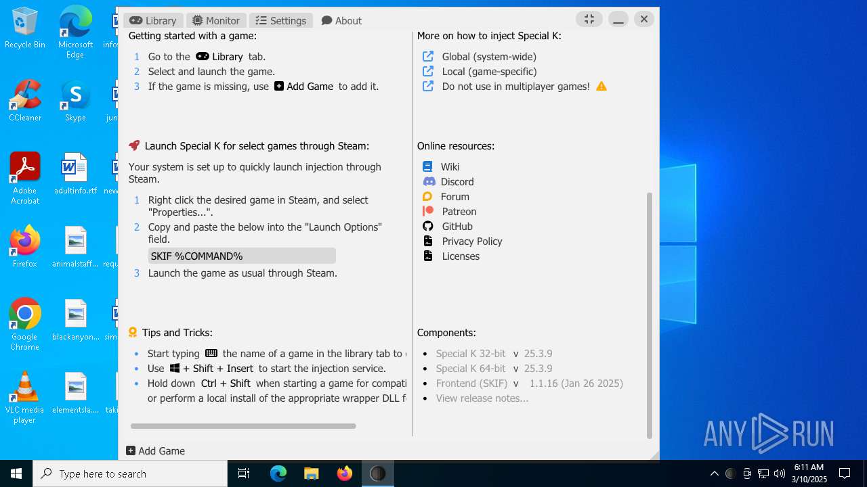Open the Forum link
The width and height of the screenshot is (867, 487).
coord(455,197)
